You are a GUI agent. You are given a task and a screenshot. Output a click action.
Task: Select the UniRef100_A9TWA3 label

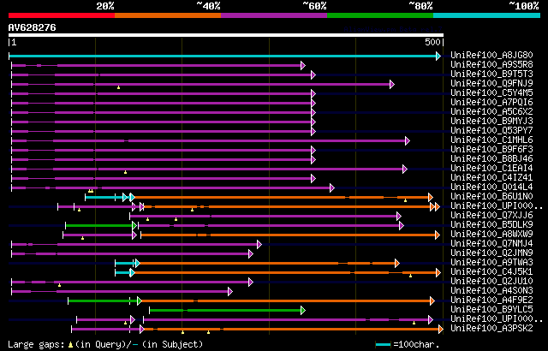tap(491, 263)
